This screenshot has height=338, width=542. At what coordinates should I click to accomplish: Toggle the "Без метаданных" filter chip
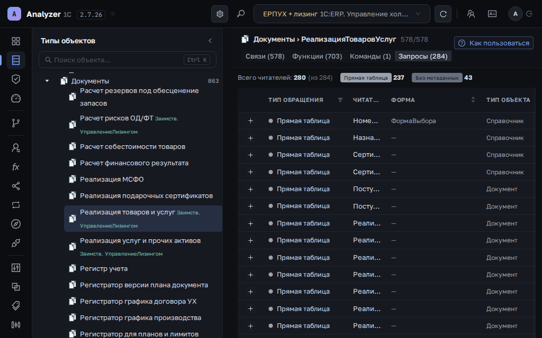tap(437, 78)
